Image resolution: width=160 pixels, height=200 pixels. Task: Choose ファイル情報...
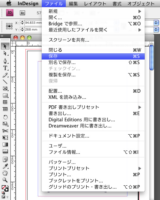click(93, 152)
